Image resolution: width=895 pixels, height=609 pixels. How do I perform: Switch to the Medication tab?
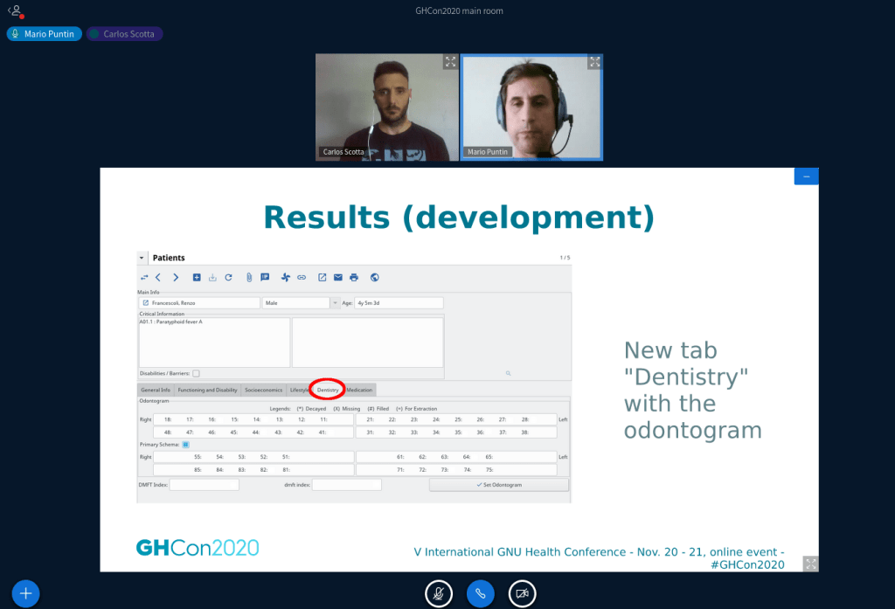[x=359, y=390]
